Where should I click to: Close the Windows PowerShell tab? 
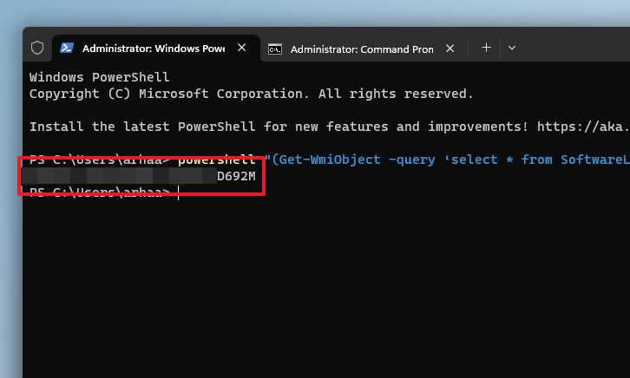tap(241, 48)
